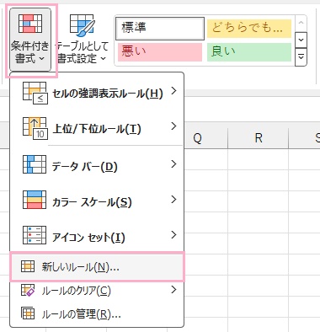Viewport: 320px width, 332px height.
Task: Choose 新しいルール(N)... menu entry
Action: click(98, 266)
